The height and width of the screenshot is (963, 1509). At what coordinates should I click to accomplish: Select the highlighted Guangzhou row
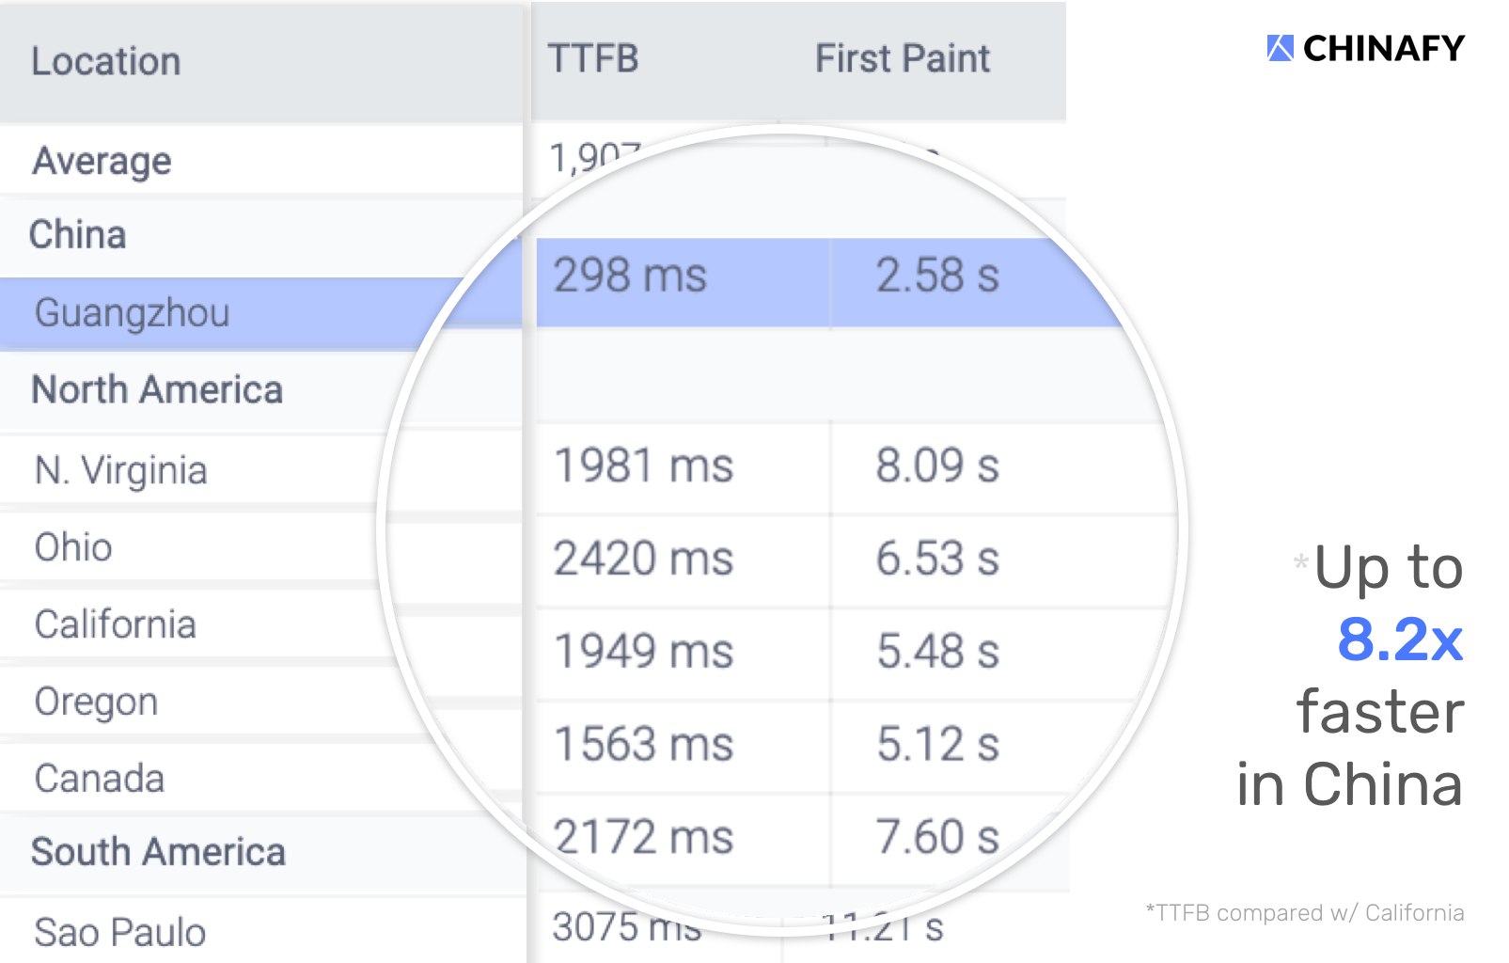pos(133,313)
